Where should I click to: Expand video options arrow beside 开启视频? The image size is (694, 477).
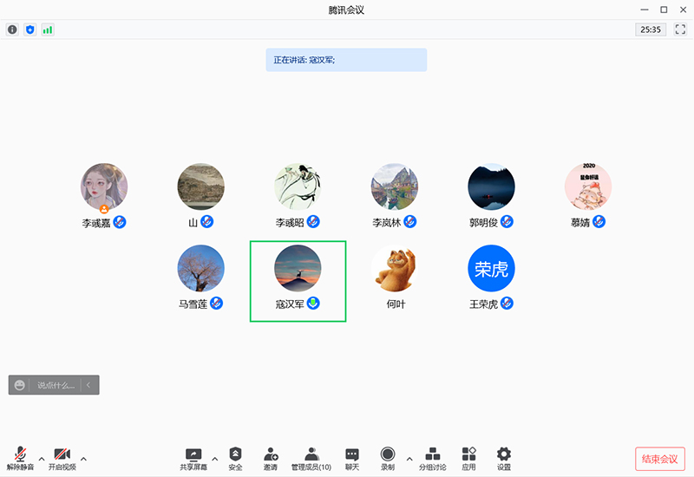pyautogui.click(x=83, y=458)
